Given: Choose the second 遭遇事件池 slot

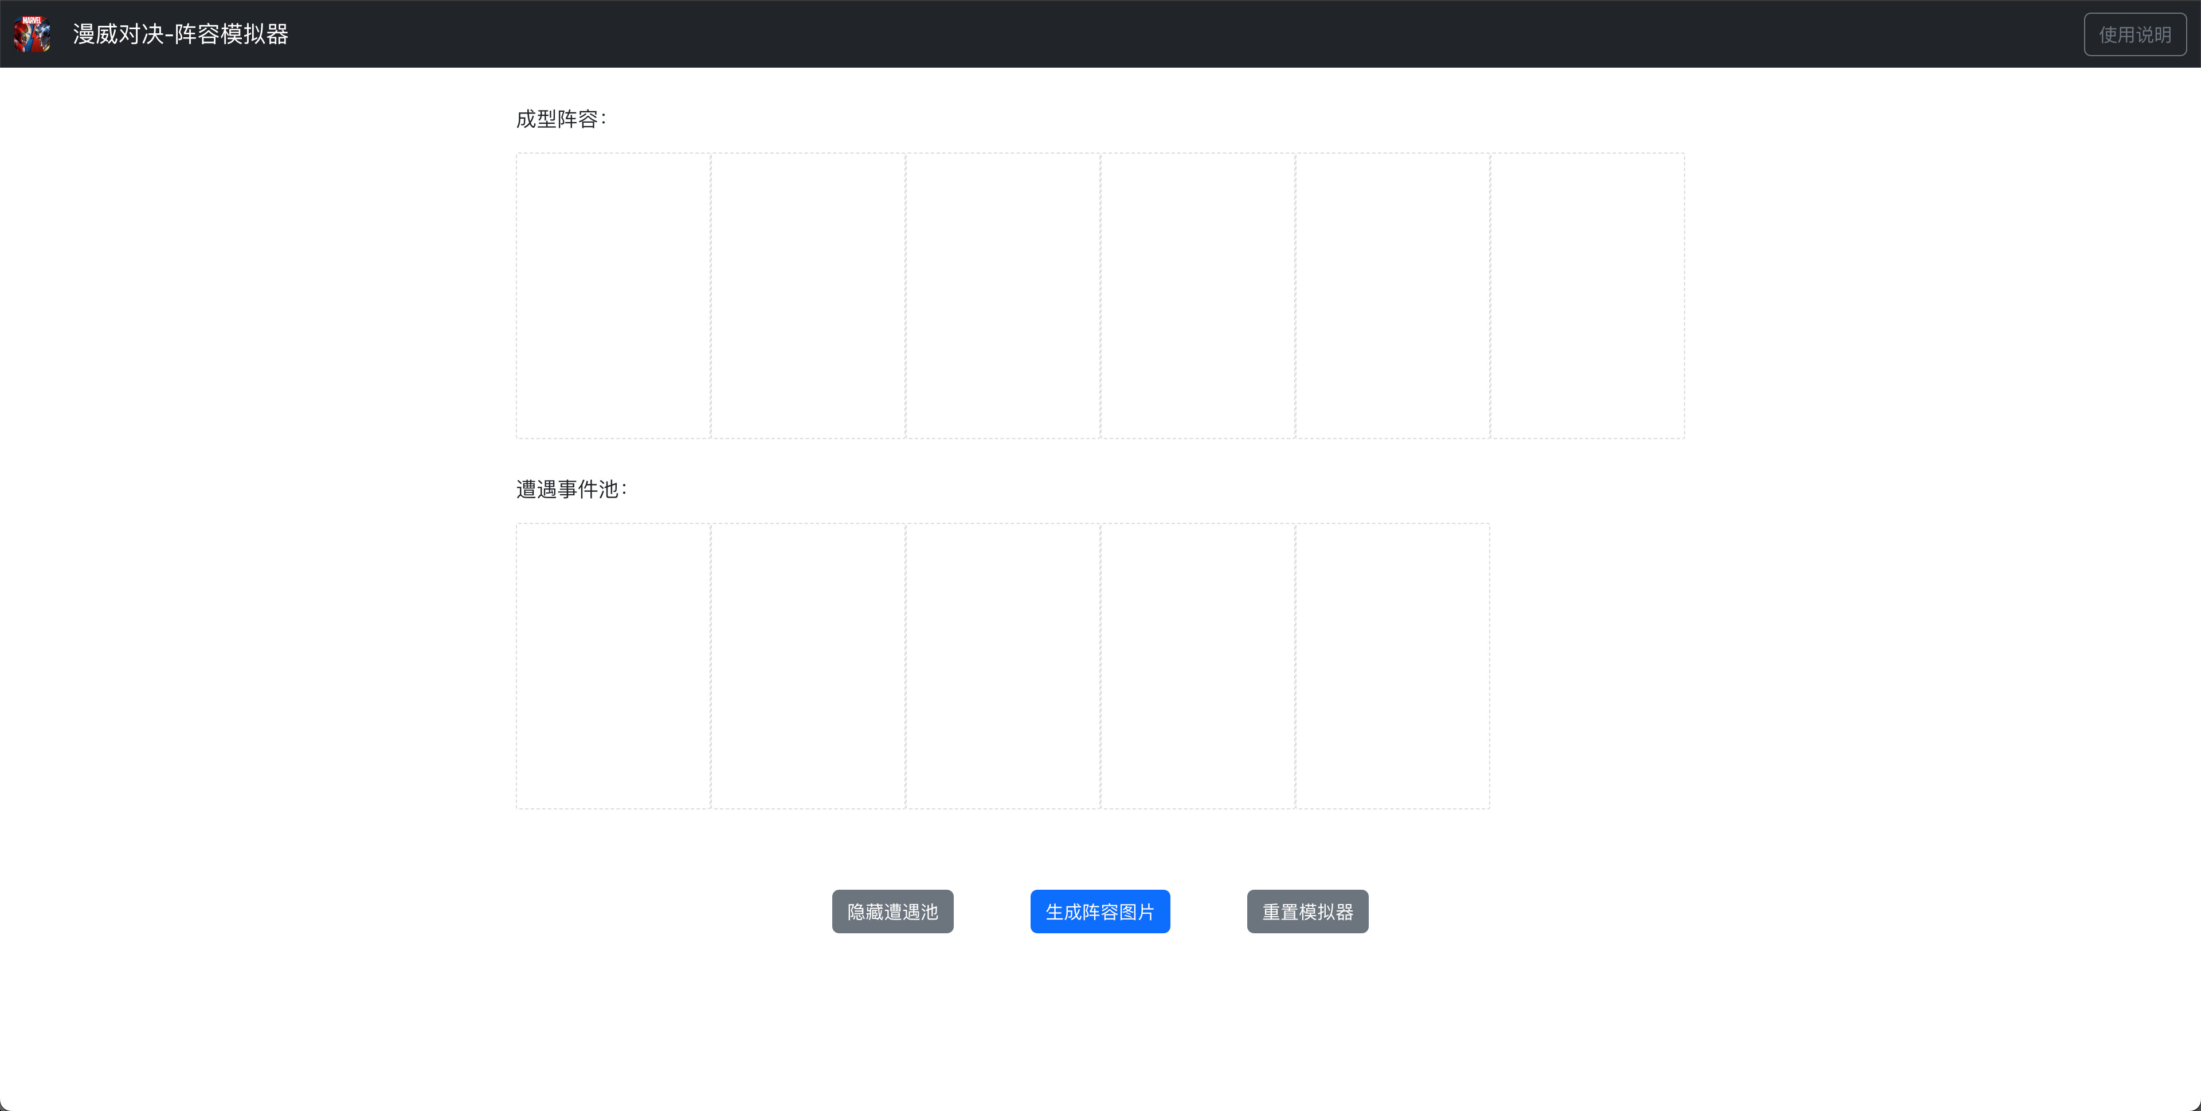Looking at the screenshot, I should 808,666.
